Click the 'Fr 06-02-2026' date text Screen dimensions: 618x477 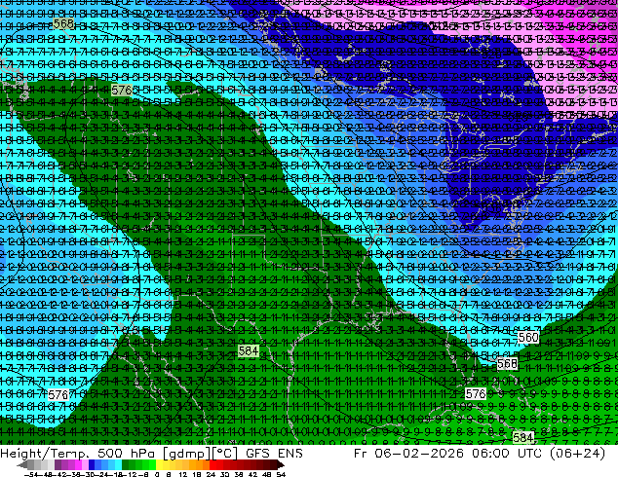(408, 454)
